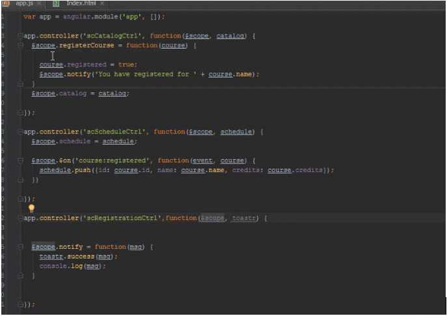Click fold end marker after registerCourse closing brace
Viewport: 447px width, 316px height.
click(x=20, y=83)
